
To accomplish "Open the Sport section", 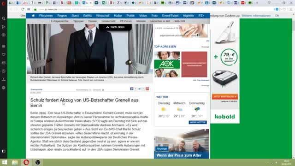I will (75, 16).
